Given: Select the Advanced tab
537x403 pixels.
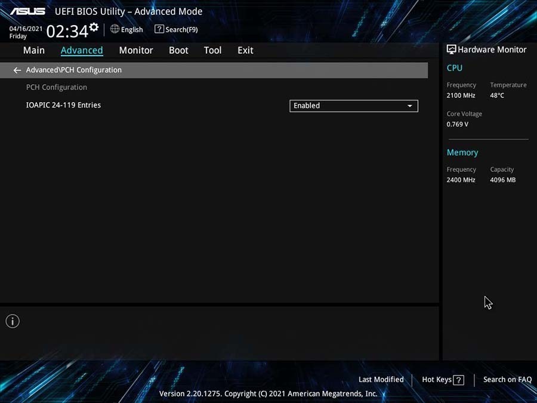Looking at the screenshot, I should [82, 50].
